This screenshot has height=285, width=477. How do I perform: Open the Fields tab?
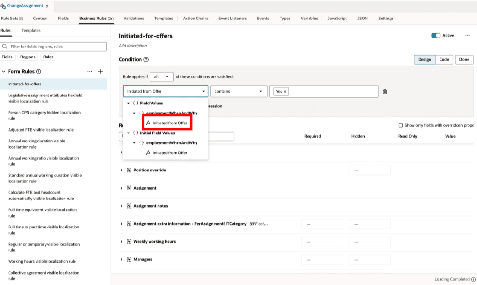click(63, 18)
